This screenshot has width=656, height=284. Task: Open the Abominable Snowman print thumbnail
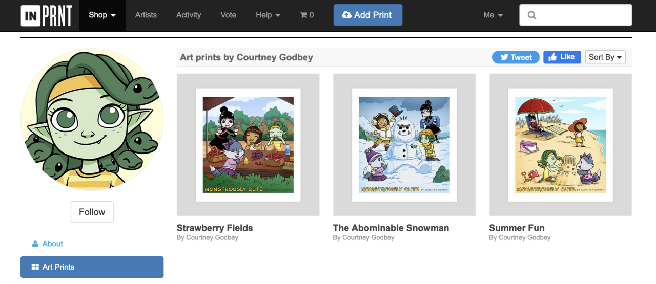coord(404,145)
